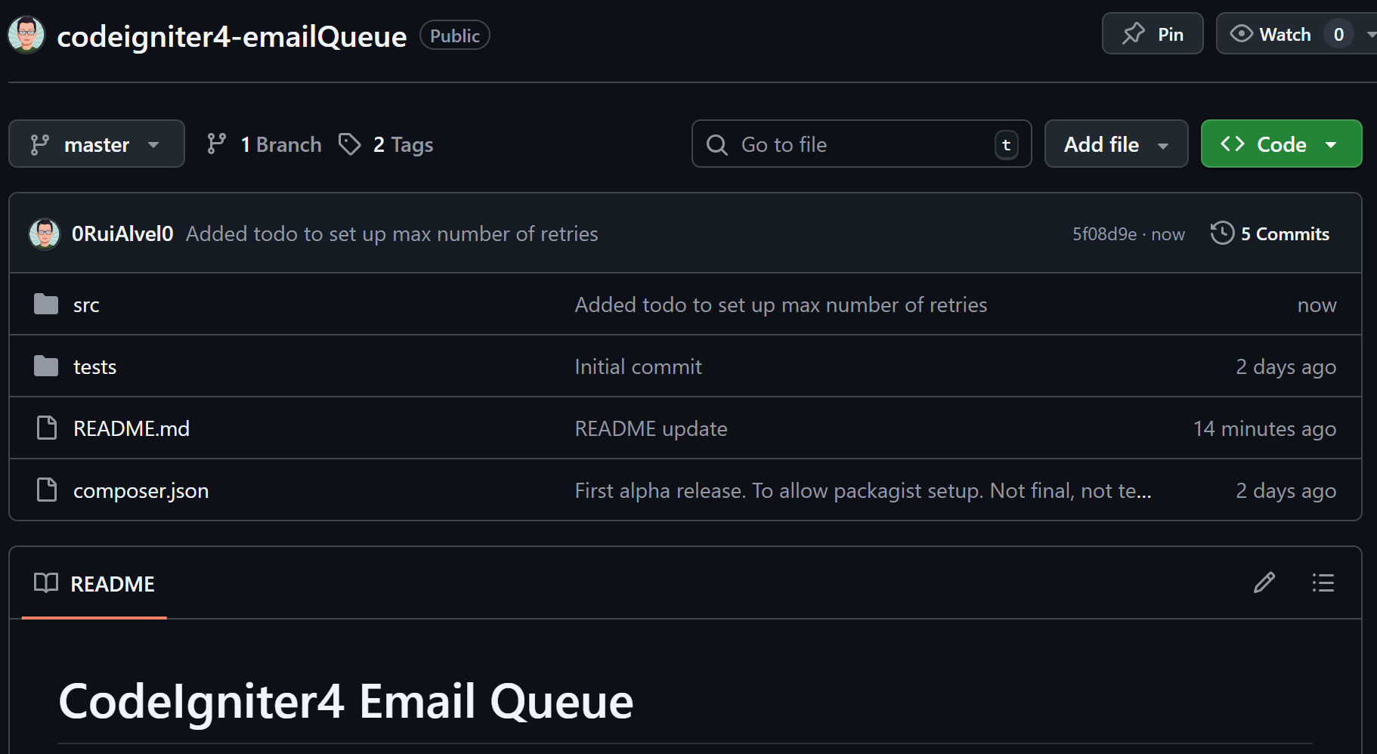The width and height of the screenshot is (1377, 754).
Task: Open the src folder
Action: [86, 305]
